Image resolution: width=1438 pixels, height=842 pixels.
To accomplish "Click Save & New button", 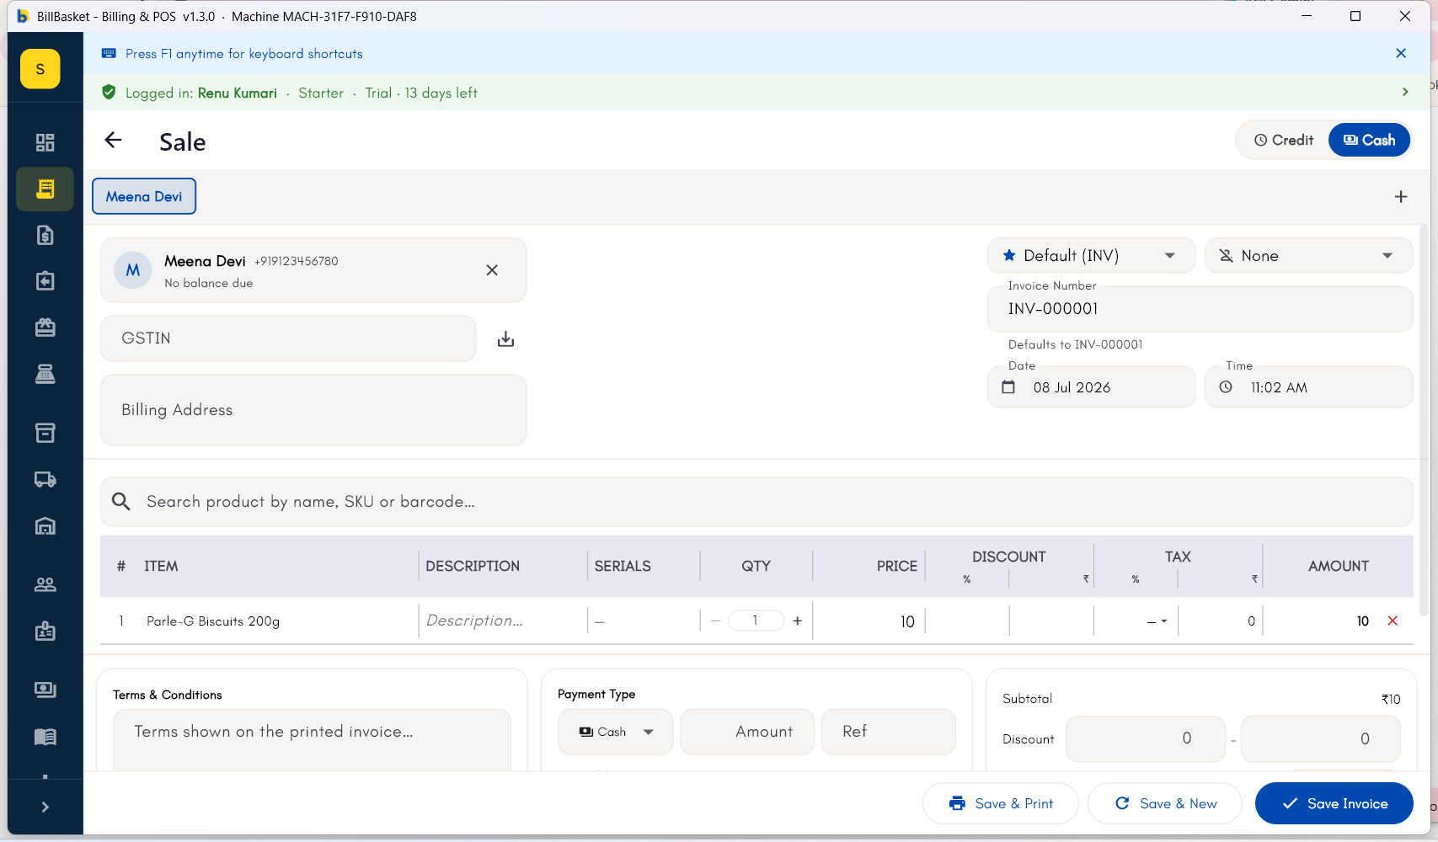I will coord(1165,803).
